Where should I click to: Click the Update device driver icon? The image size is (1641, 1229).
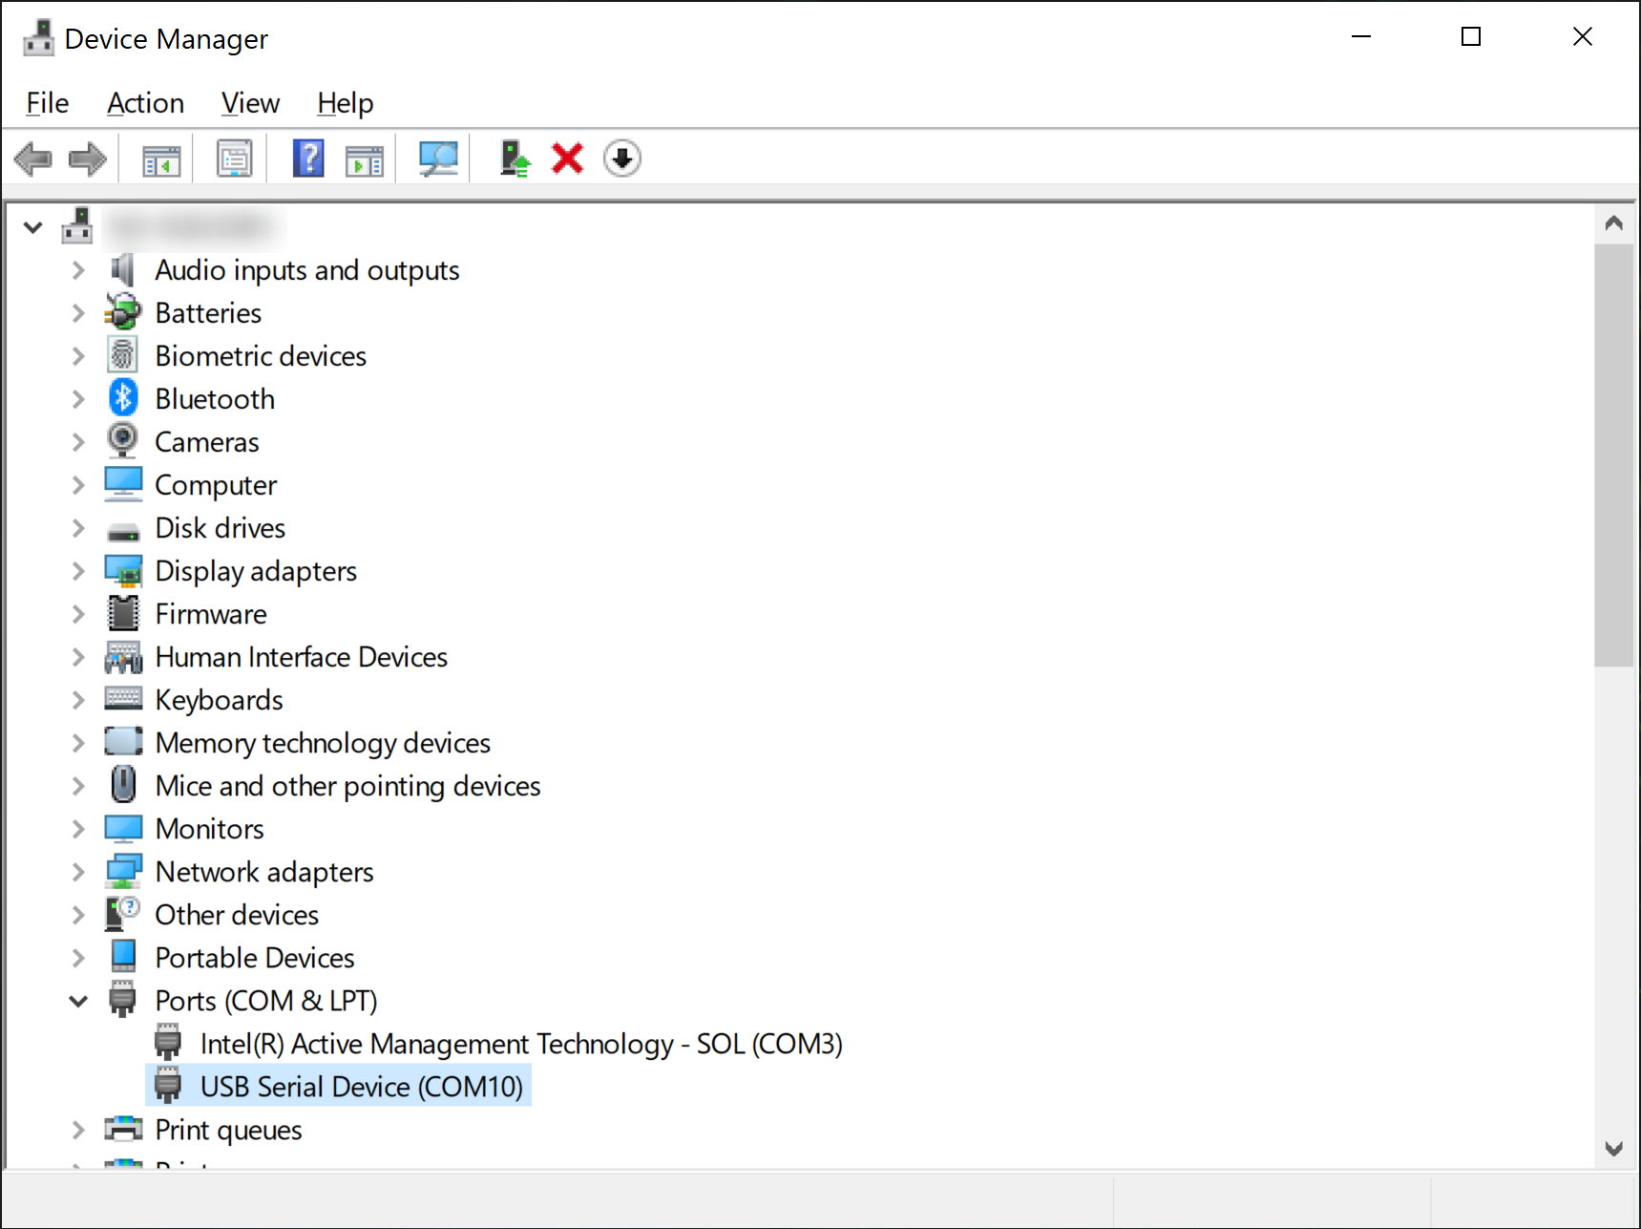click(x=515, y=159)
